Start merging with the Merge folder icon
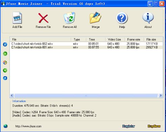Screen dimensions: 166x132 95,18
